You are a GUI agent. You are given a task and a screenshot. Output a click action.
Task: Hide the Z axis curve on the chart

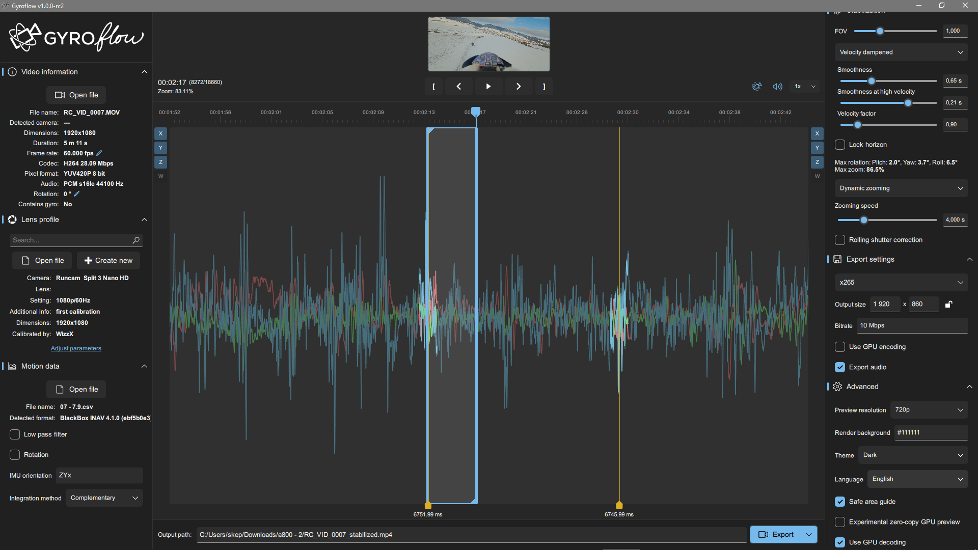[x=160, y=162]
